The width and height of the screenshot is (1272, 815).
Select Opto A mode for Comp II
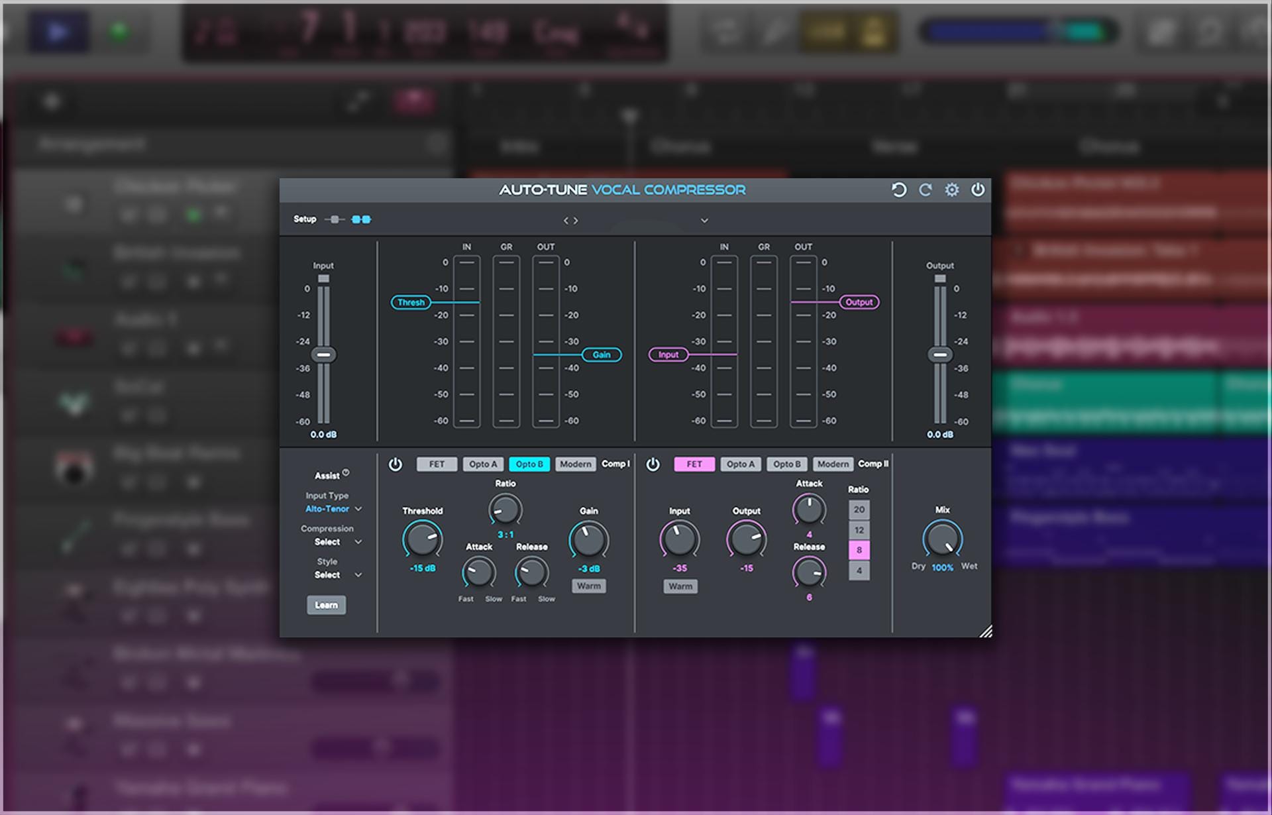tap(741, 464)
